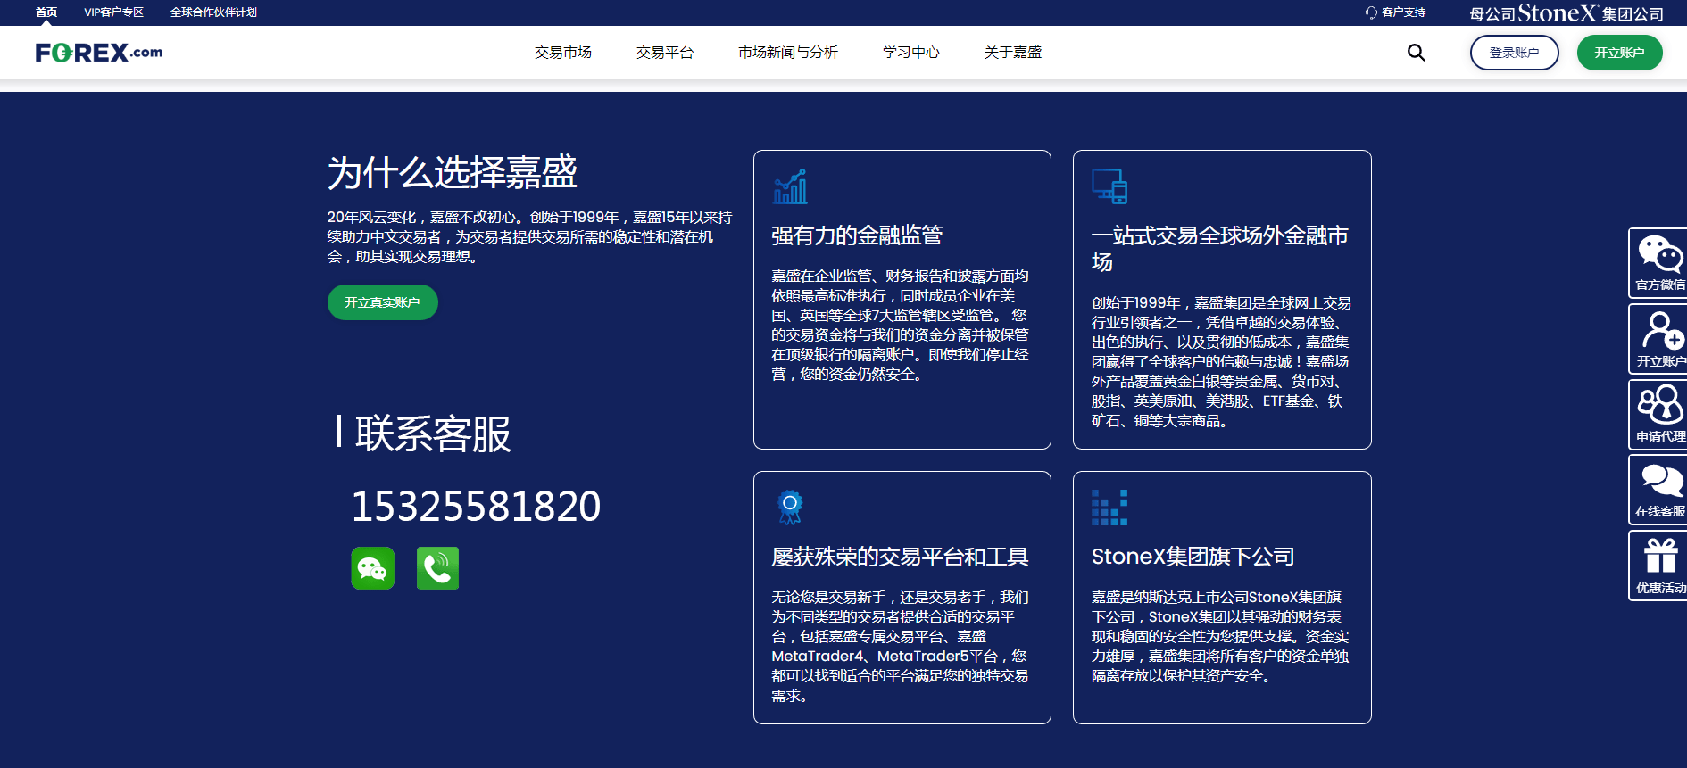Open the 申请代理 sidebar icon

1659,414
